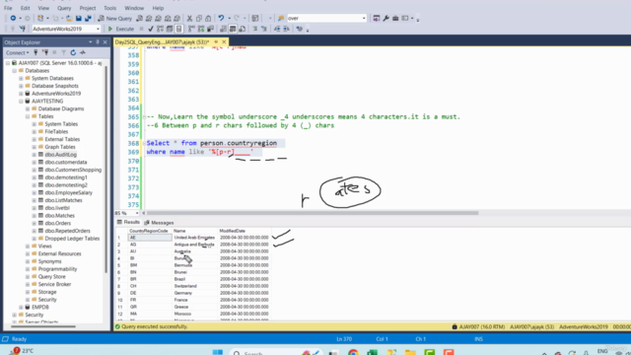Expand the AdventureWorks2019 database node

tap(21, 94)
